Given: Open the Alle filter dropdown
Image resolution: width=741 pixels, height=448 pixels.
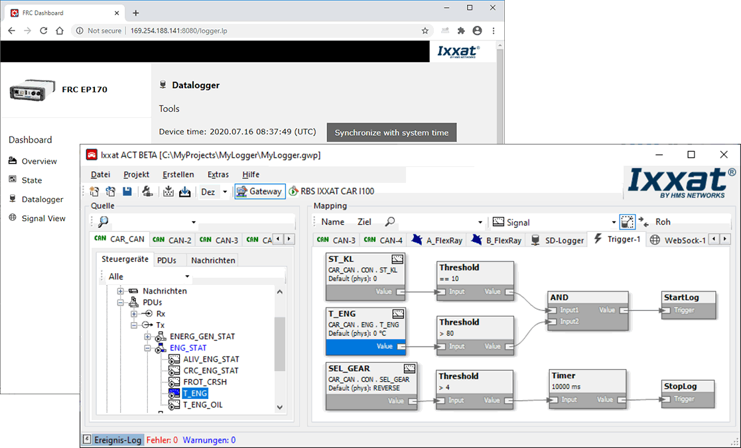Looking at the screenshot, I should pyautogui.click(x=187, y=276).
